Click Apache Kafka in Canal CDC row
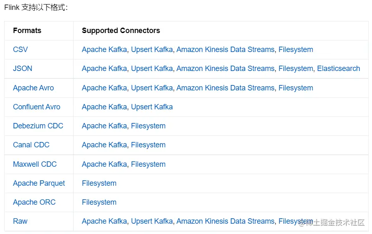The width and height of the screenshot is (372, 234). (x=105, y=145)
